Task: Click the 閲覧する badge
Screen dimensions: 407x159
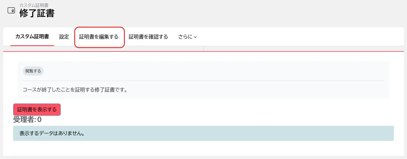Action: tap(33, 71)
